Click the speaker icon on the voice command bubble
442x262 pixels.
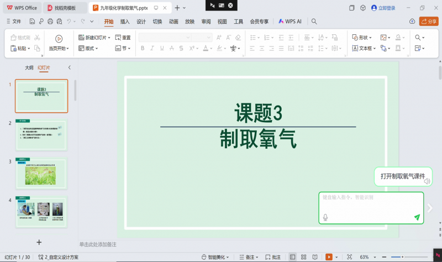coord(427,181)
